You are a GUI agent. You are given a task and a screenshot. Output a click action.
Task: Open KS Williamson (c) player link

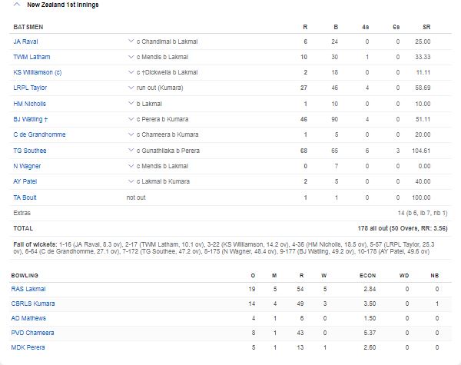pos(36,72)
